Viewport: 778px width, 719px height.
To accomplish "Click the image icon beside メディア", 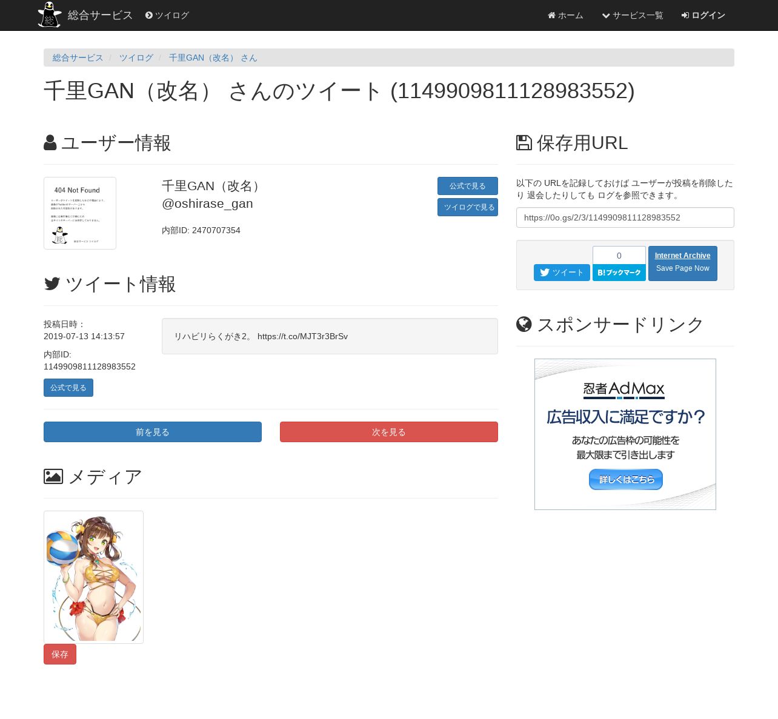I will coord(53,477).
